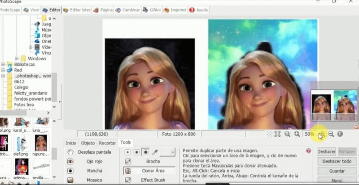Viewport: 359px width, 185px height.
Task: Click the fit-to-window magnifier icon
Action: point(297,134)
